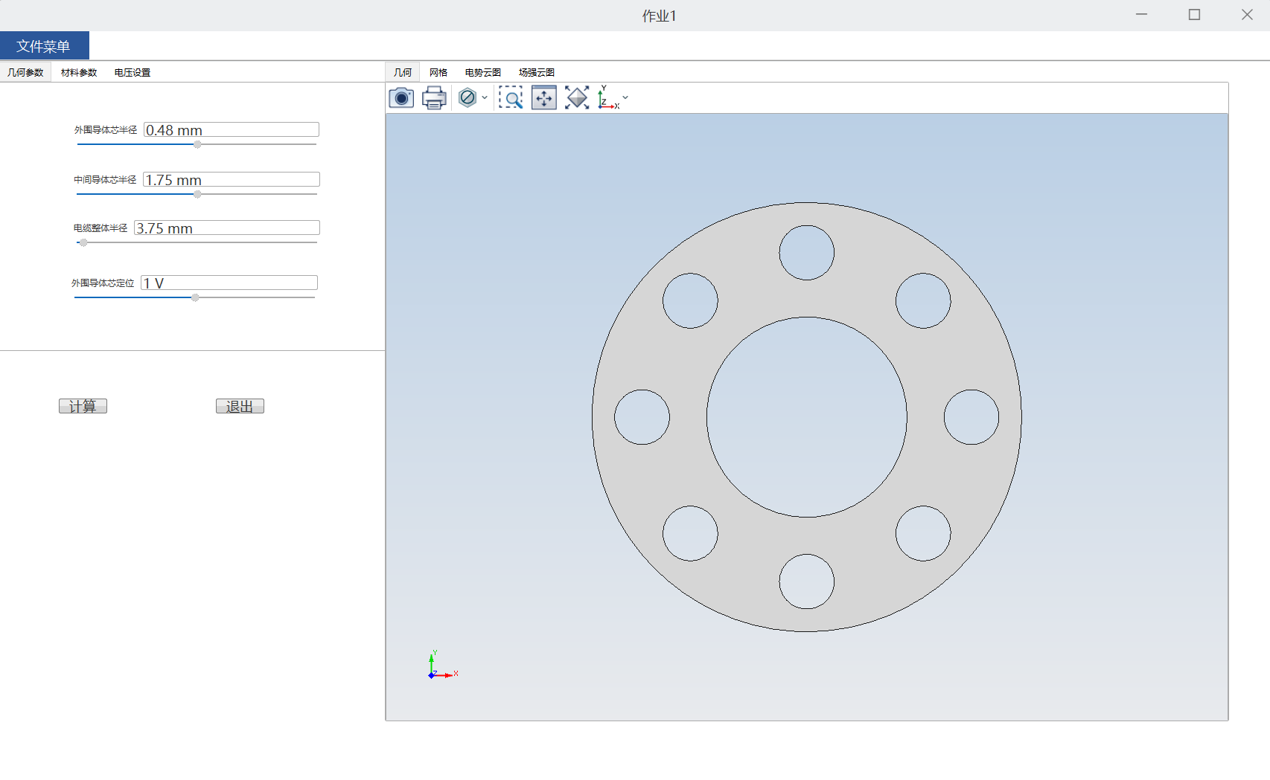Click the topmost small conductor circle
The height and width of the screenshot is (780, 1270).
tap(807, 253)
